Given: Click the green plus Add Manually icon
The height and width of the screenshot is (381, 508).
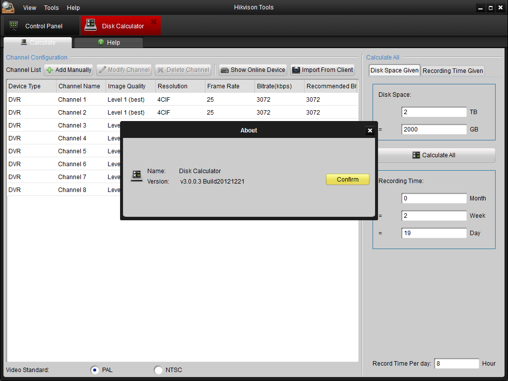Looking at the screenshot, I should coord(50,70).
